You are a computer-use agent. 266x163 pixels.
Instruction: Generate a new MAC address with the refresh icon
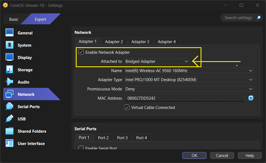251,98
